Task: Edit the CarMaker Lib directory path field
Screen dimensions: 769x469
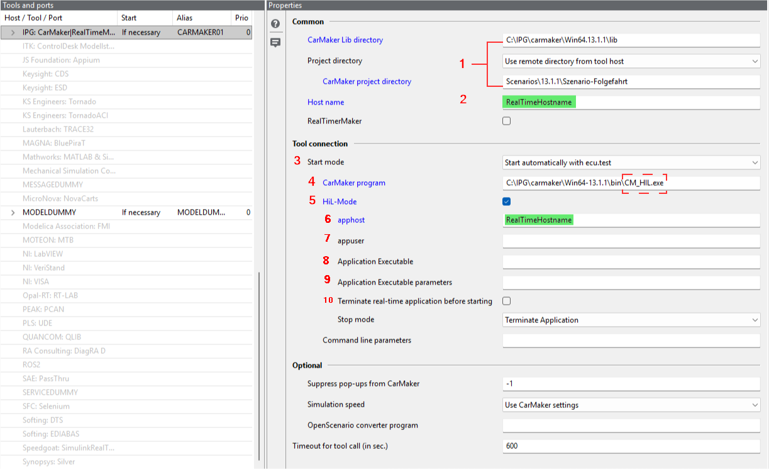Action: [631, 40]
